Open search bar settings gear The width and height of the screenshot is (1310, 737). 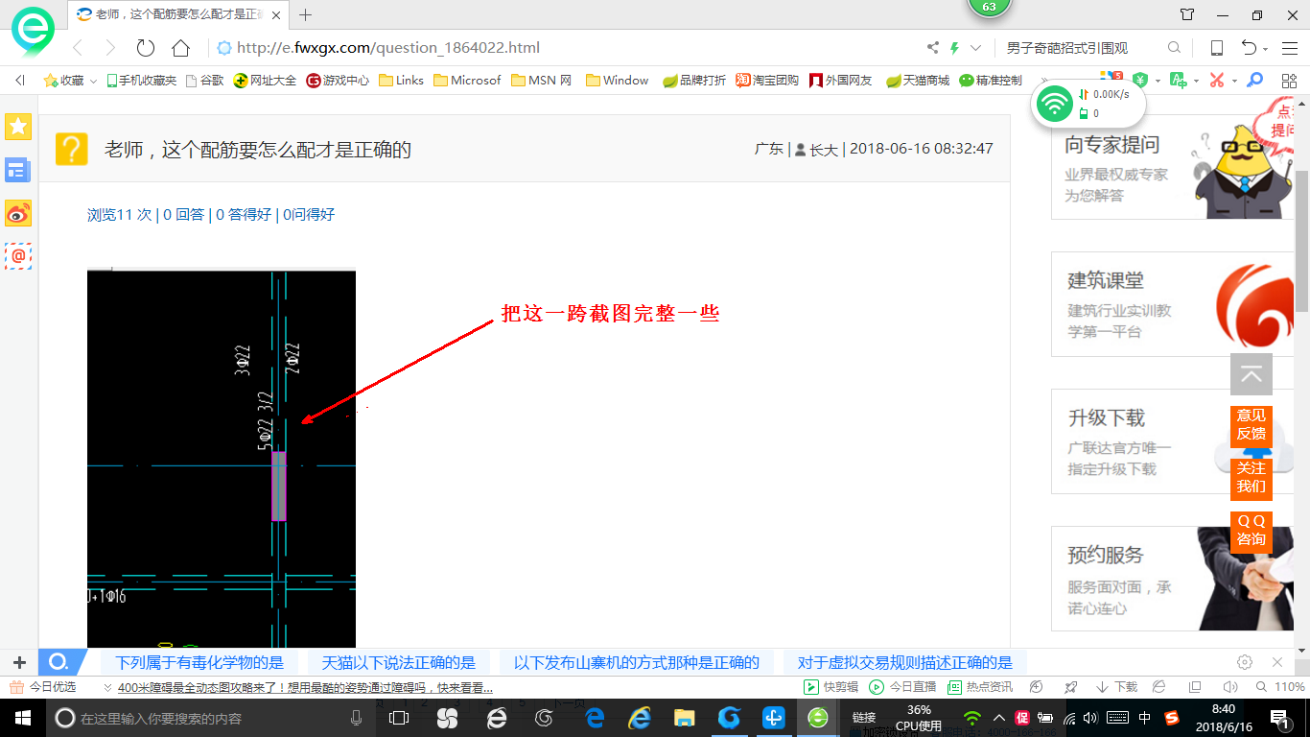1245,662
